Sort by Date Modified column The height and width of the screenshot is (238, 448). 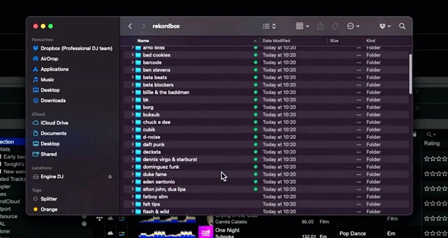click(276, 41)
